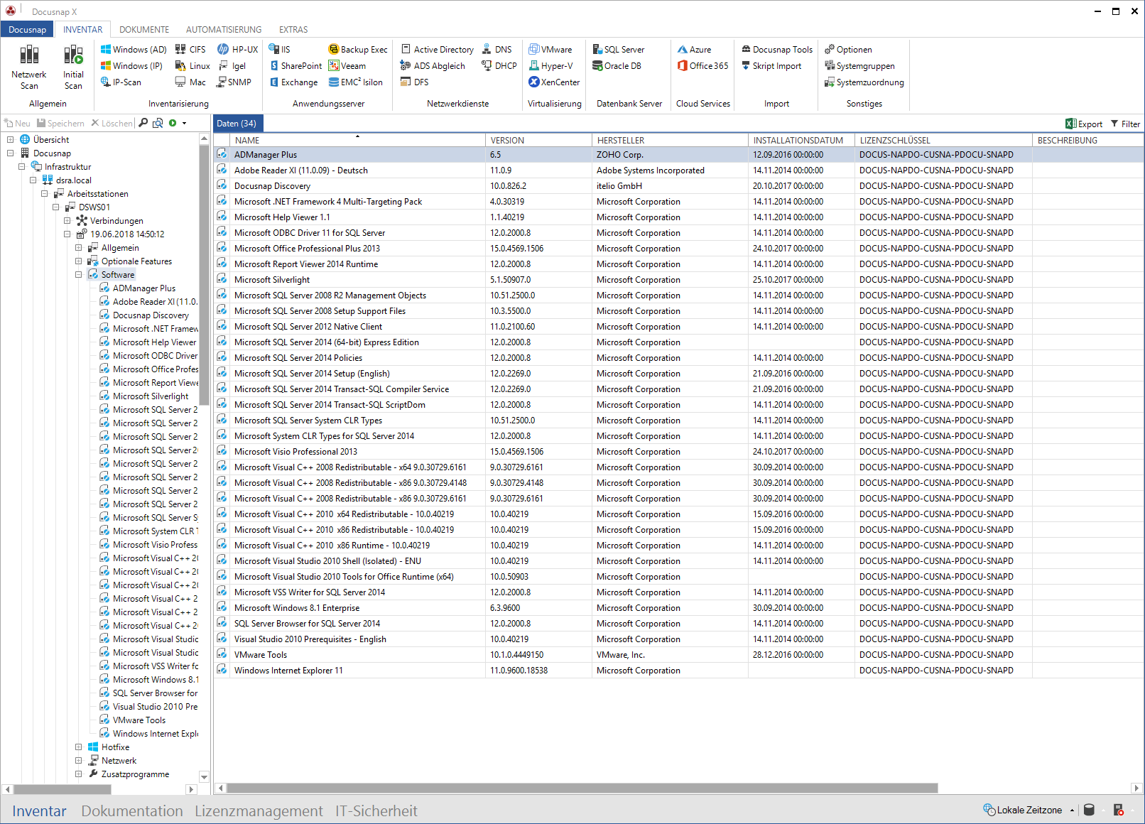This screenshot has width=1145, height=824.
Task: Select HP-UX inventory scan
Action: [238, 50]
